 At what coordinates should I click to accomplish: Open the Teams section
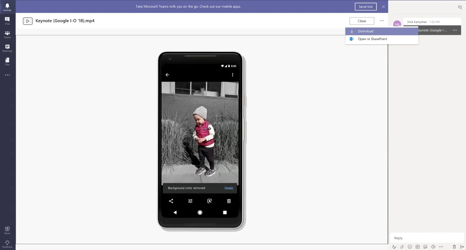pos(7,34)
